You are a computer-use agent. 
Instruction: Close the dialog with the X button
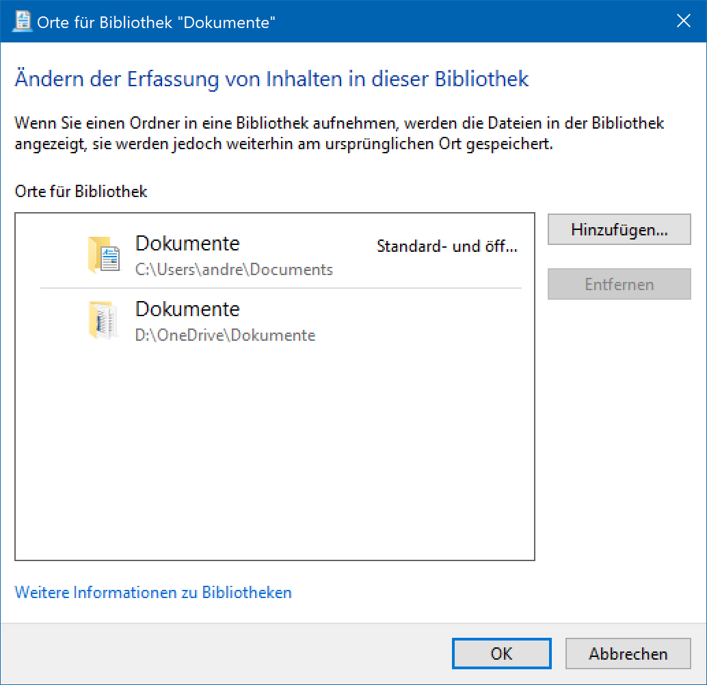click(x=684, y=21)
